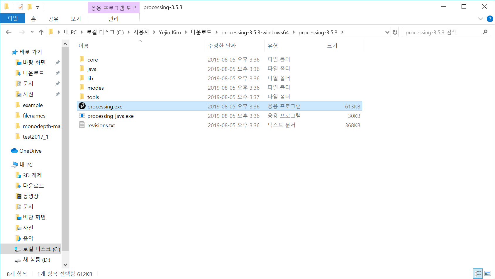
Task: Expand chevron after final processing-3.5.3 breadcrumb
Action: coord(342,32)
